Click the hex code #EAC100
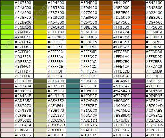This screenshot has height=138, width=165. [x=89, y=32]
